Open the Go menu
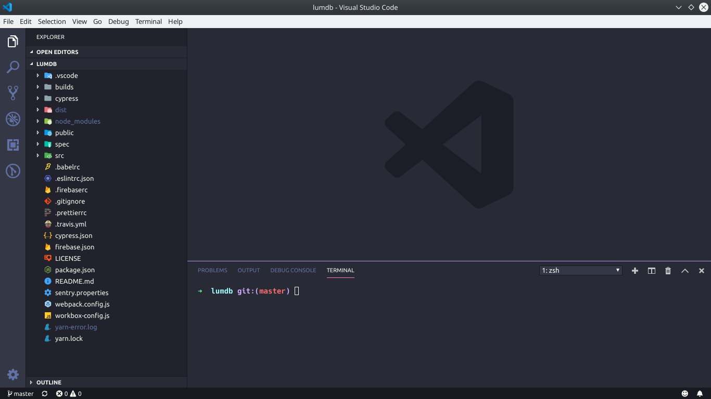 (97, 22)
